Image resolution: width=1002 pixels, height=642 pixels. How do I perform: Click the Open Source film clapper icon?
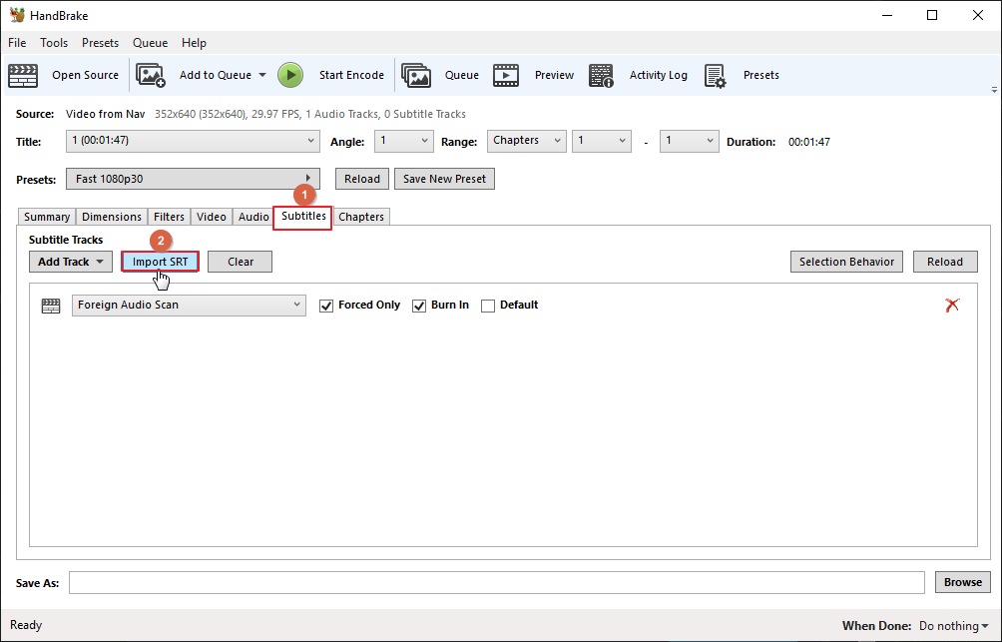tap(23, 76)
